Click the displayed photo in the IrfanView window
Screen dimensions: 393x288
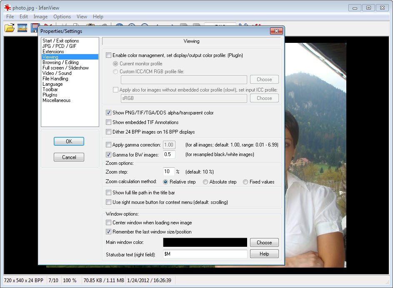315,155
